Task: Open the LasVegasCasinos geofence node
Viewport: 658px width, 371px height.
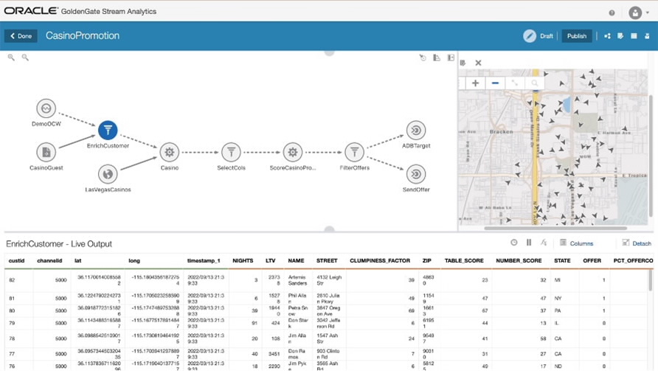Action: point(108,174)
